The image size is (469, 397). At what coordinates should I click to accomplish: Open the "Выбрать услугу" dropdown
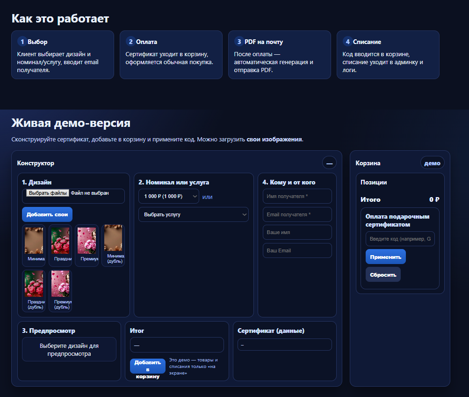(x=193, y=214)
